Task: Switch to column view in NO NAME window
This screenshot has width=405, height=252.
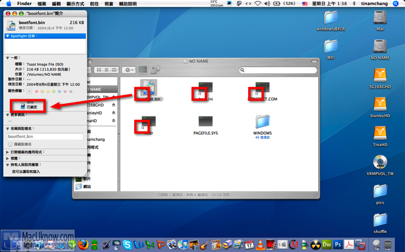Action: pos(114,70)
